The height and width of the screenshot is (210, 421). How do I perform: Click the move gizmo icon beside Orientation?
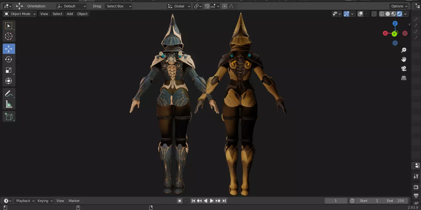19,6
